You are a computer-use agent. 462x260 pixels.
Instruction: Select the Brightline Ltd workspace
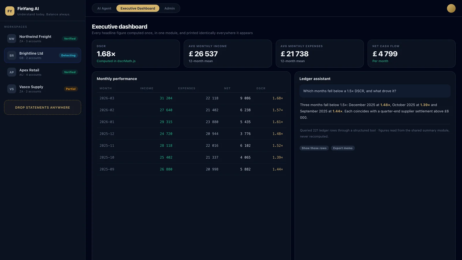pyautogui.click(x=42, y=55)
